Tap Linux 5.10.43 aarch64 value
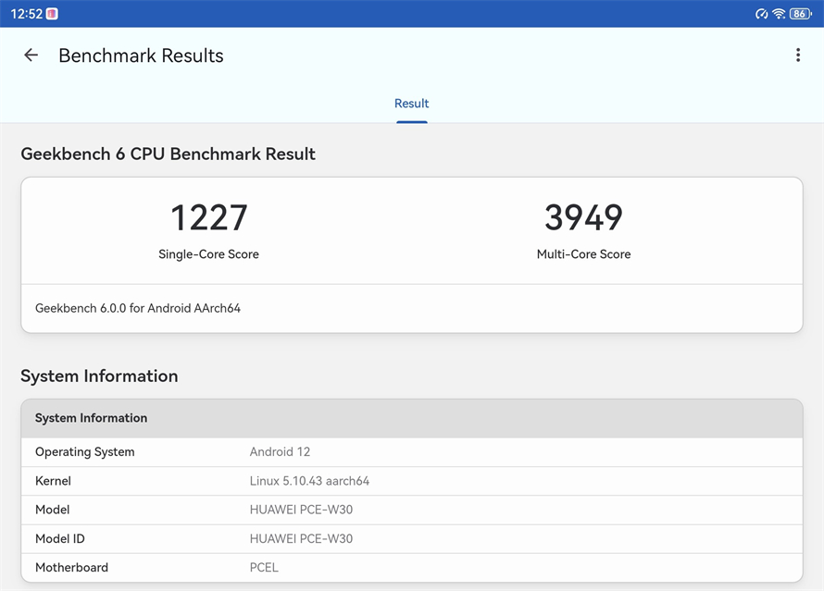 tap(309, 481)
